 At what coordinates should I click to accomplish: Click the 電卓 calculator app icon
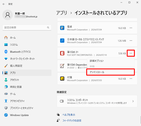pyautogui.click(x=62, y=28)
